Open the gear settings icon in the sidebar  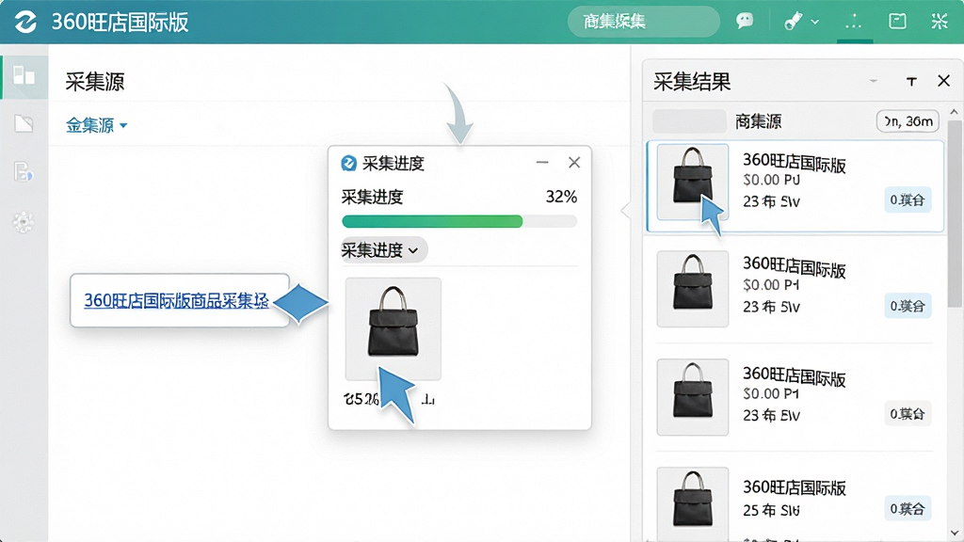pyautogui.click(x=24, y=222)
